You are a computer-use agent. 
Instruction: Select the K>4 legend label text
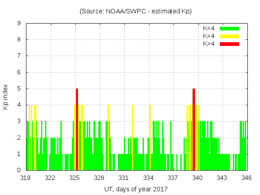tap(209, 44)
